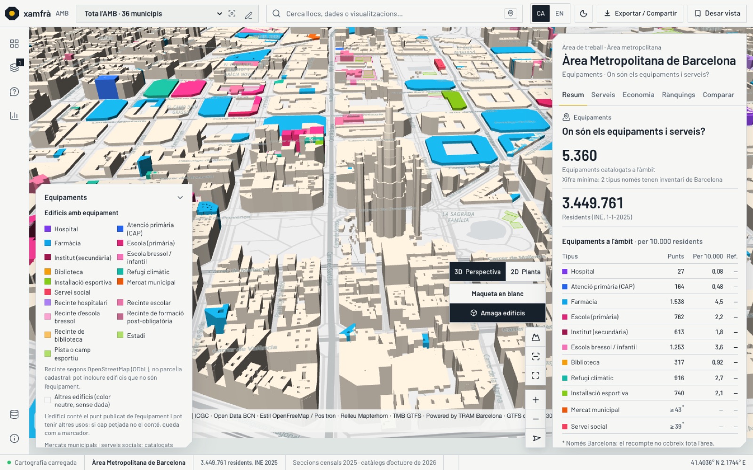The height and width of the screenshot is (470, 753).
Task: Click the orange Biblioteca legend swatch
Action: click(x=48, y=272)
